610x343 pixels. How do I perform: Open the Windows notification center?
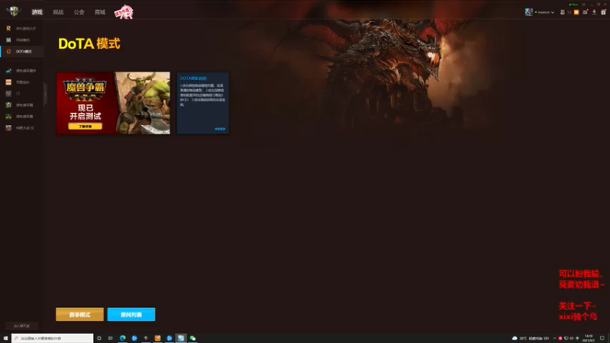602,338
